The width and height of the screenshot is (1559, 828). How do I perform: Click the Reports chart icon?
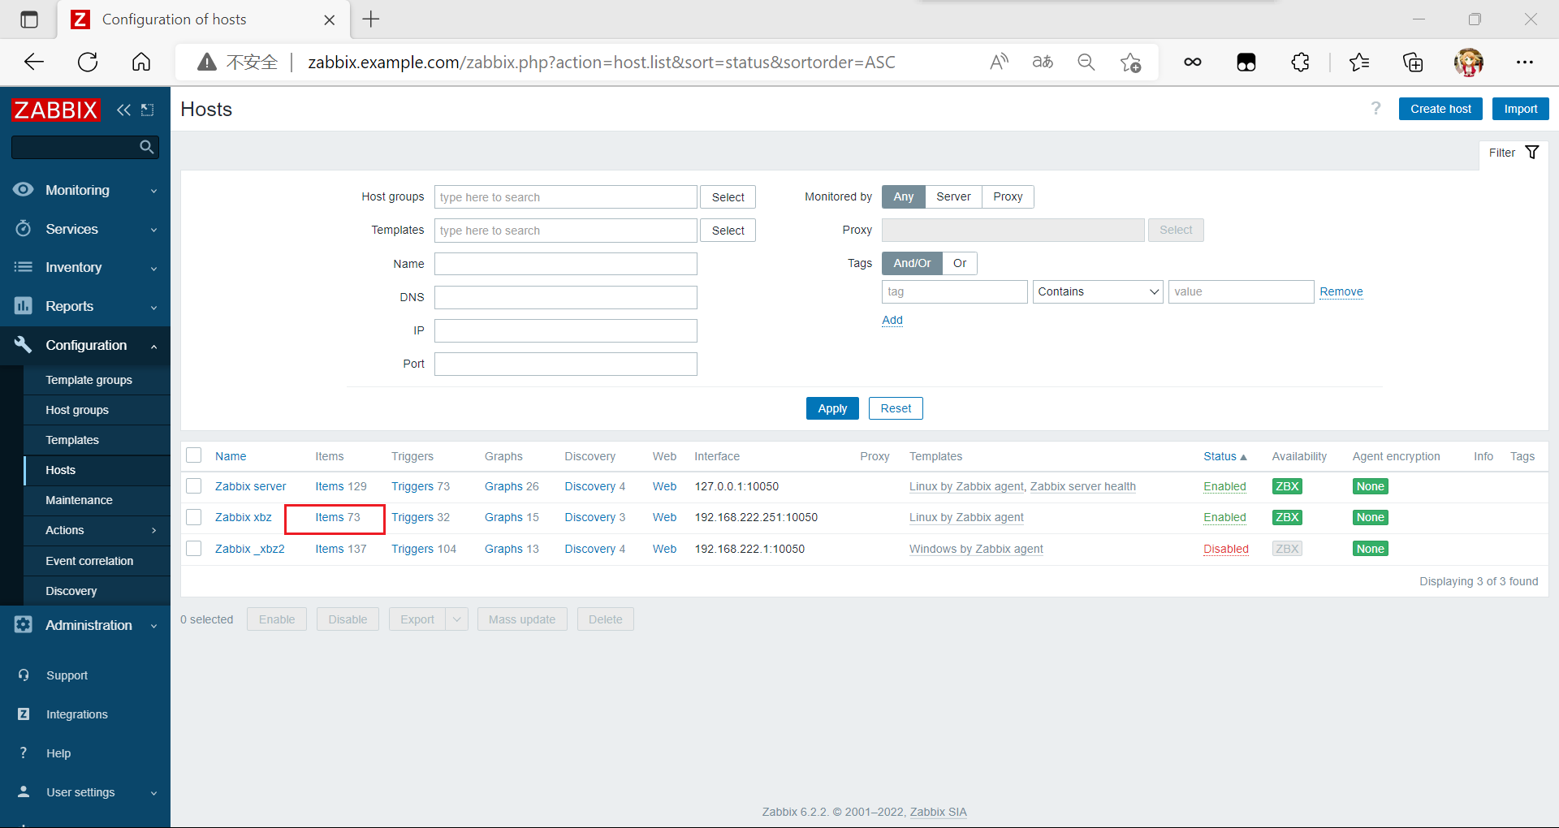click(x=24, y=306)
